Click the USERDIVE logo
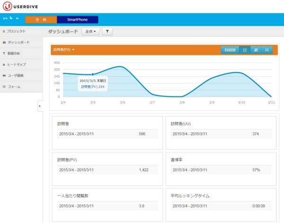The height and width of the screenshot is (223, 284). click(x=20, y=6)
